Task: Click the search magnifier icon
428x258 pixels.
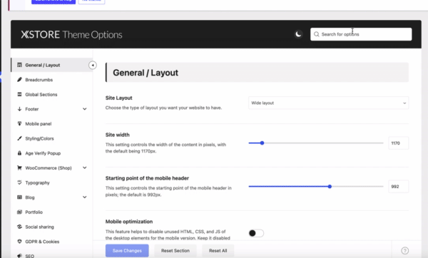Action: pos(316,34)
